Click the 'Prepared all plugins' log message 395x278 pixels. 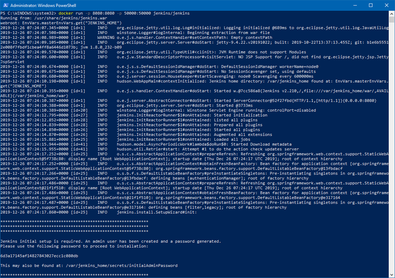coord(238,125)
